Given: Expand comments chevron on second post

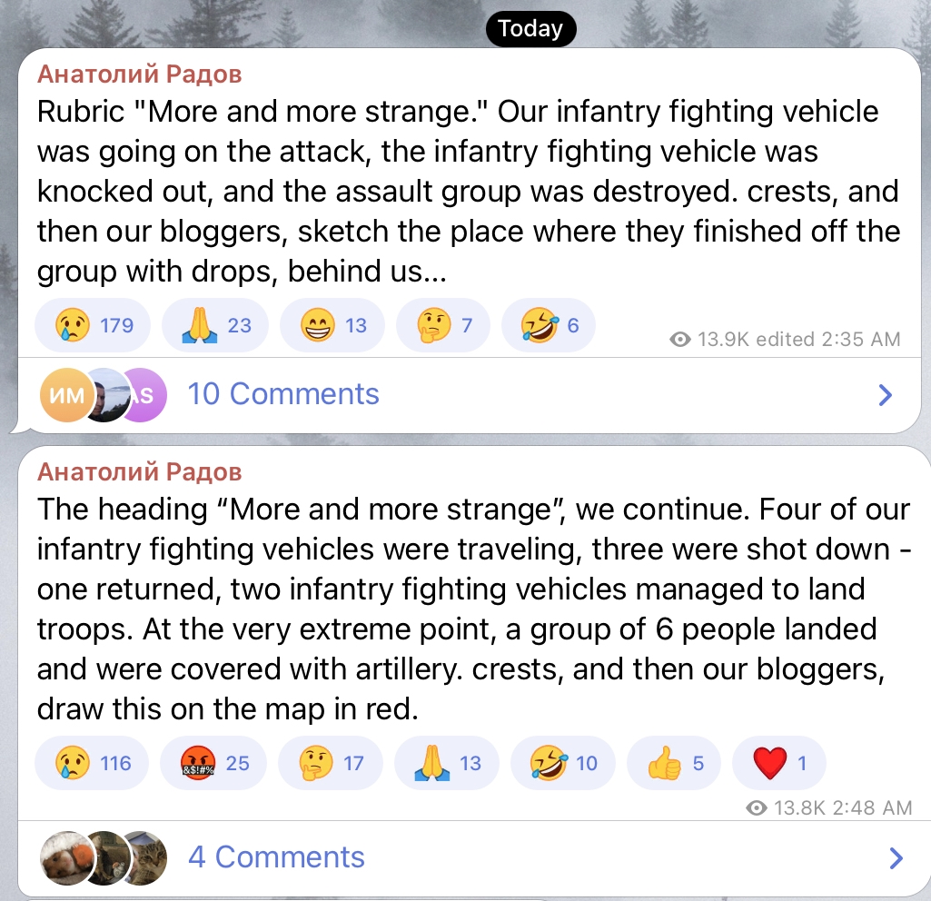Looking at the screenshot, I should (896, 858).
